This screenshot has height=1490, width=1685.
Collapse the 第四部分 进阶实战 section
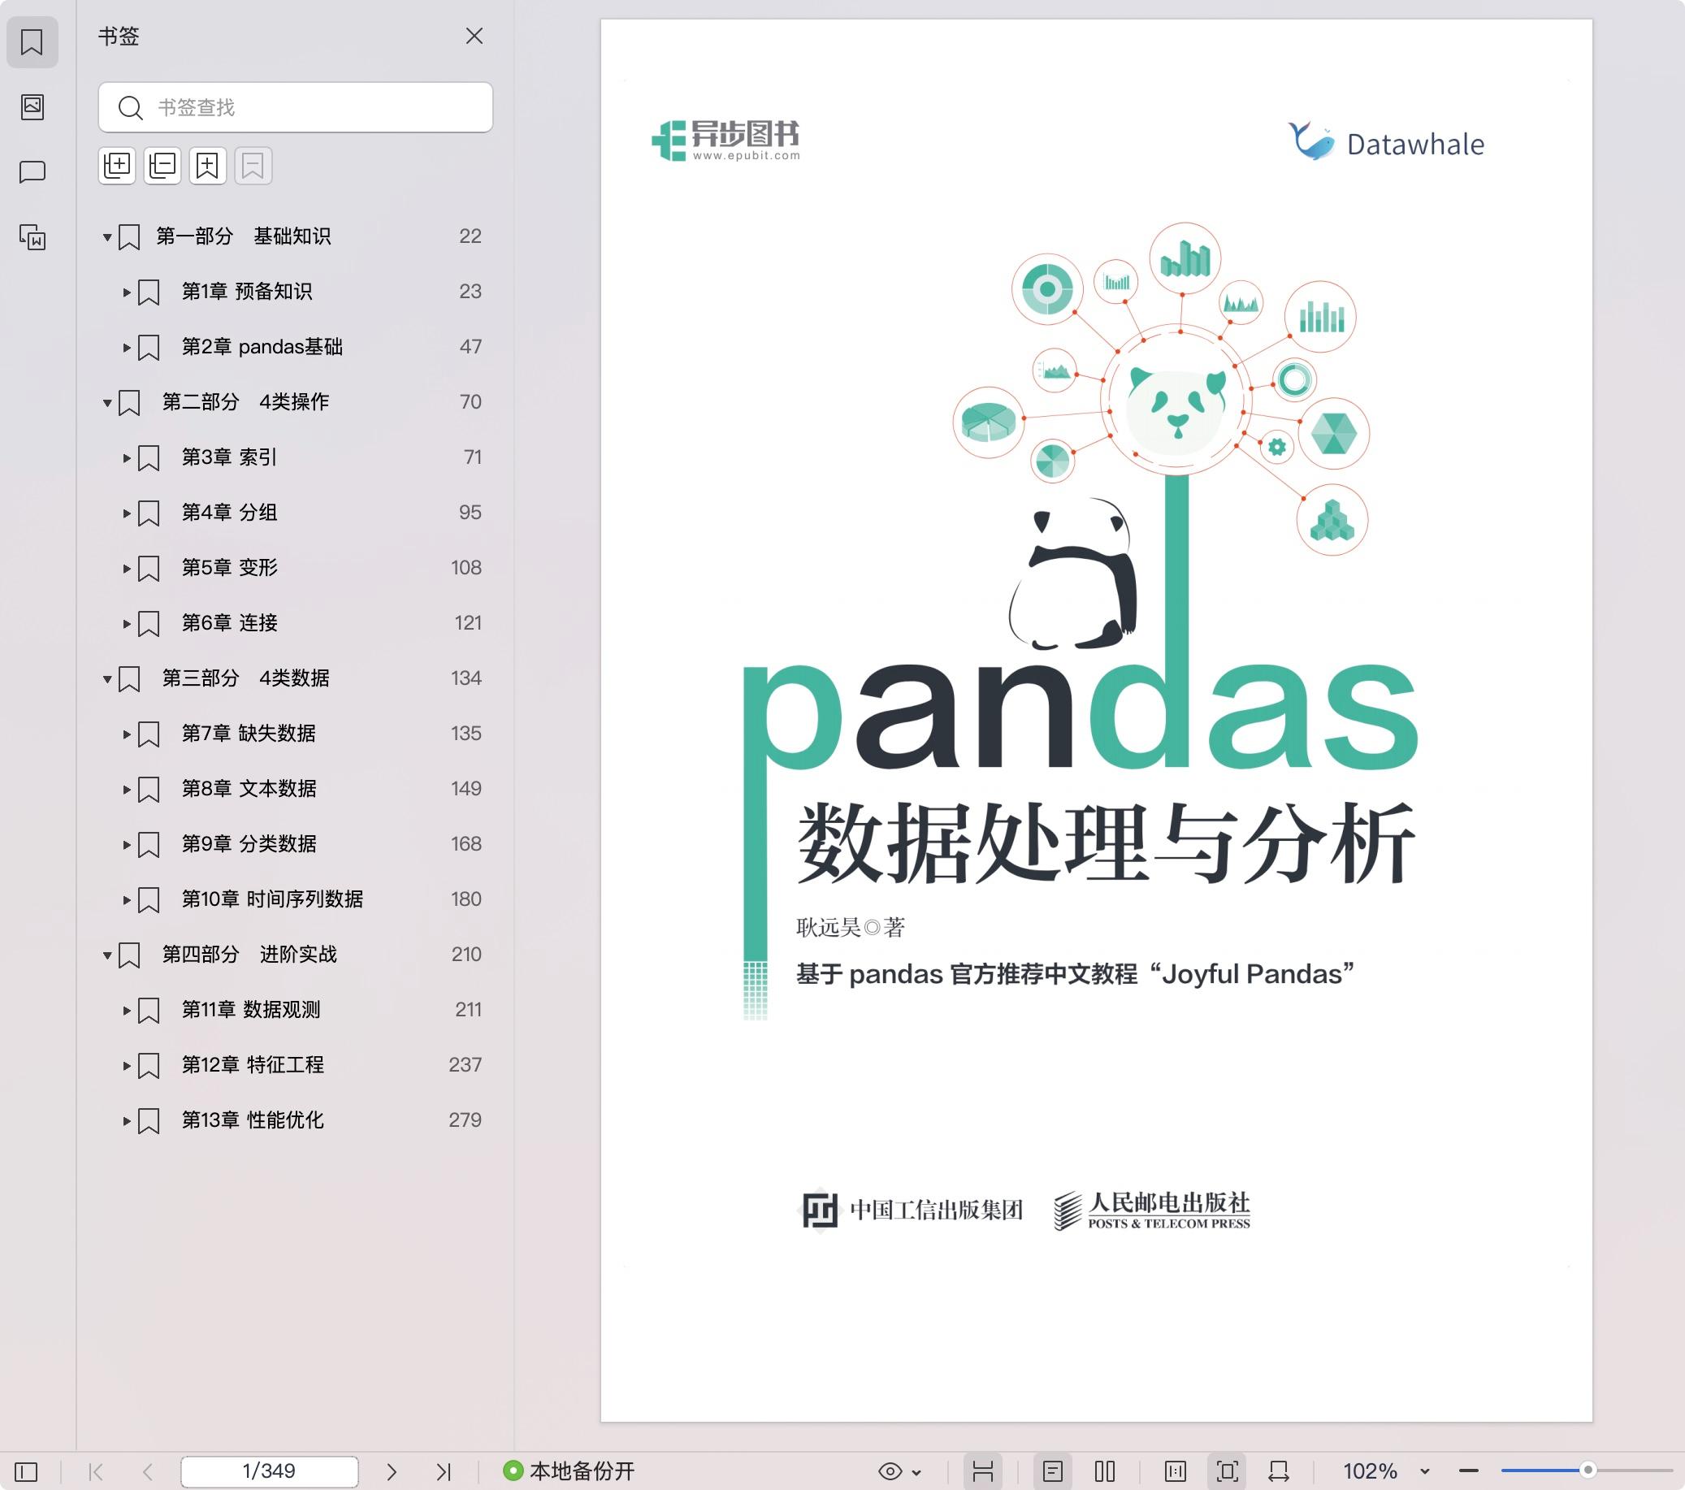106,955
